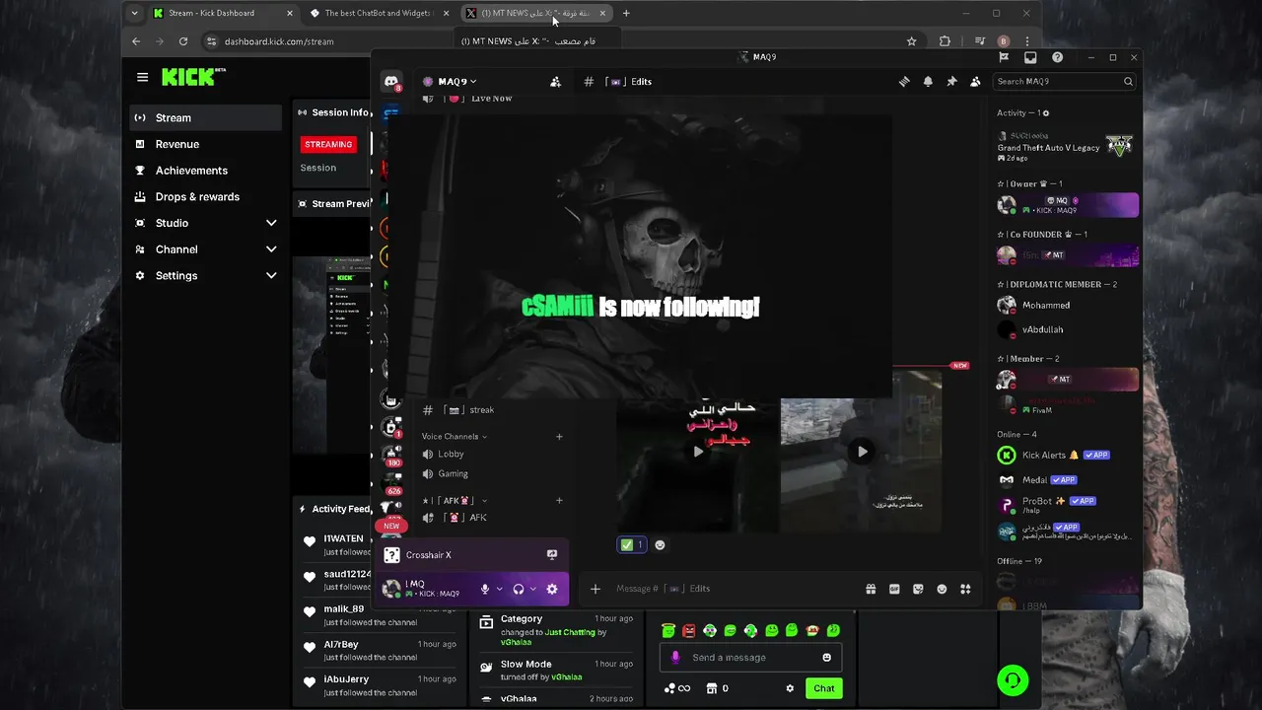The height and width of the screenshot is (710, 1262).
Task: Expand Channel section in Kick sidebar
Action: pos(206,249)
